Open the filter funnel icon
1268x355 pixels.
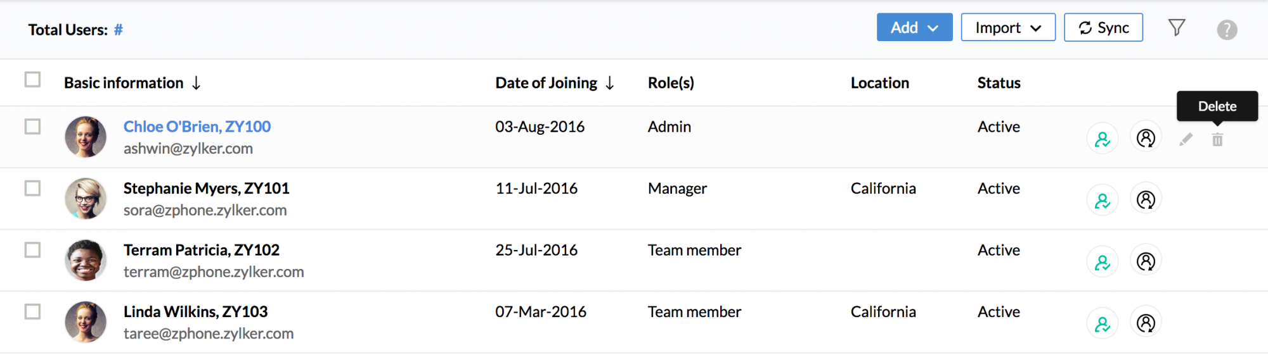[x=1177, y=28]
